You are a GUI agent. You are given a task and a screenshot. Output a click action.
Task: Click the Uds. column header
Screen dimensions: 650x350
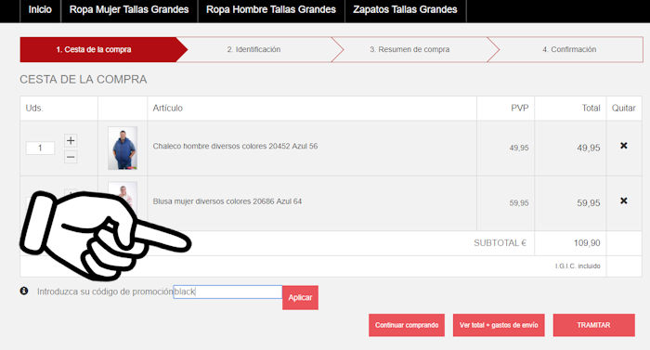[34, 109]
